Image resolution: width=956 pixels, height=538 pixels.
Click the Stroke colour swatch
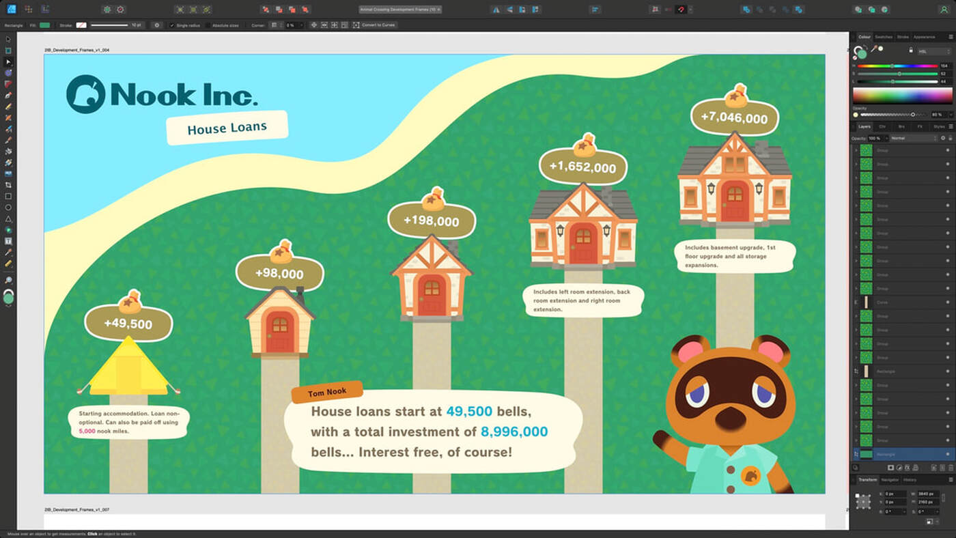tap(81, 25)
